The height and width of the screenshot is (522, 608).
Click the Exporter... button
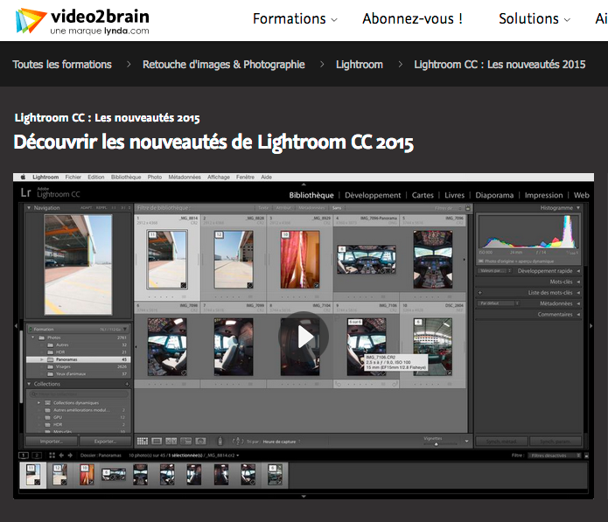105,442
